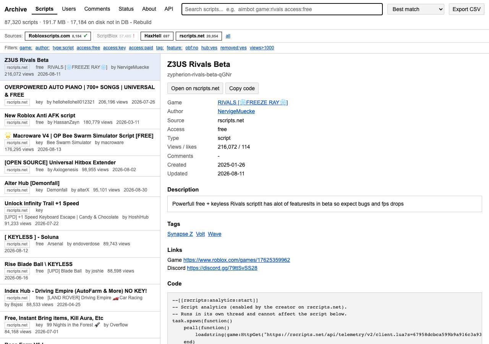Open the Free, Instant Bring items entry

click(80, 325)
